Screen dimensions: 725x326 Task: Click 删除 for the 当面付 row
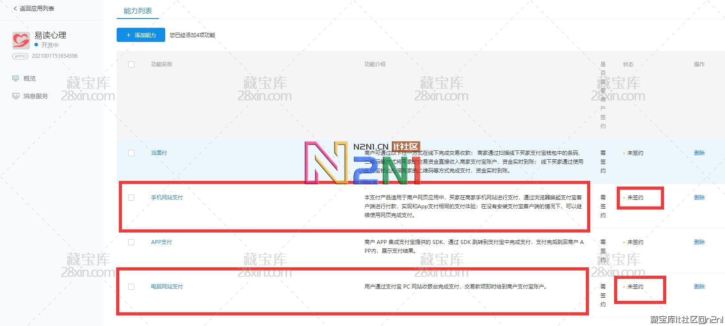(699, 153)
